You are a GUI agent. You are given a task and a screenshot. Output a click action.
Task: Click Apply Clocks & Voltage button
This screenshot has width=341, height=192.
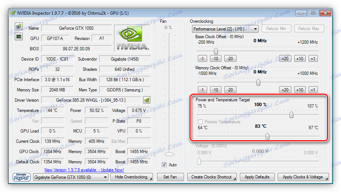pyautogui.click(x=303, y=177)
